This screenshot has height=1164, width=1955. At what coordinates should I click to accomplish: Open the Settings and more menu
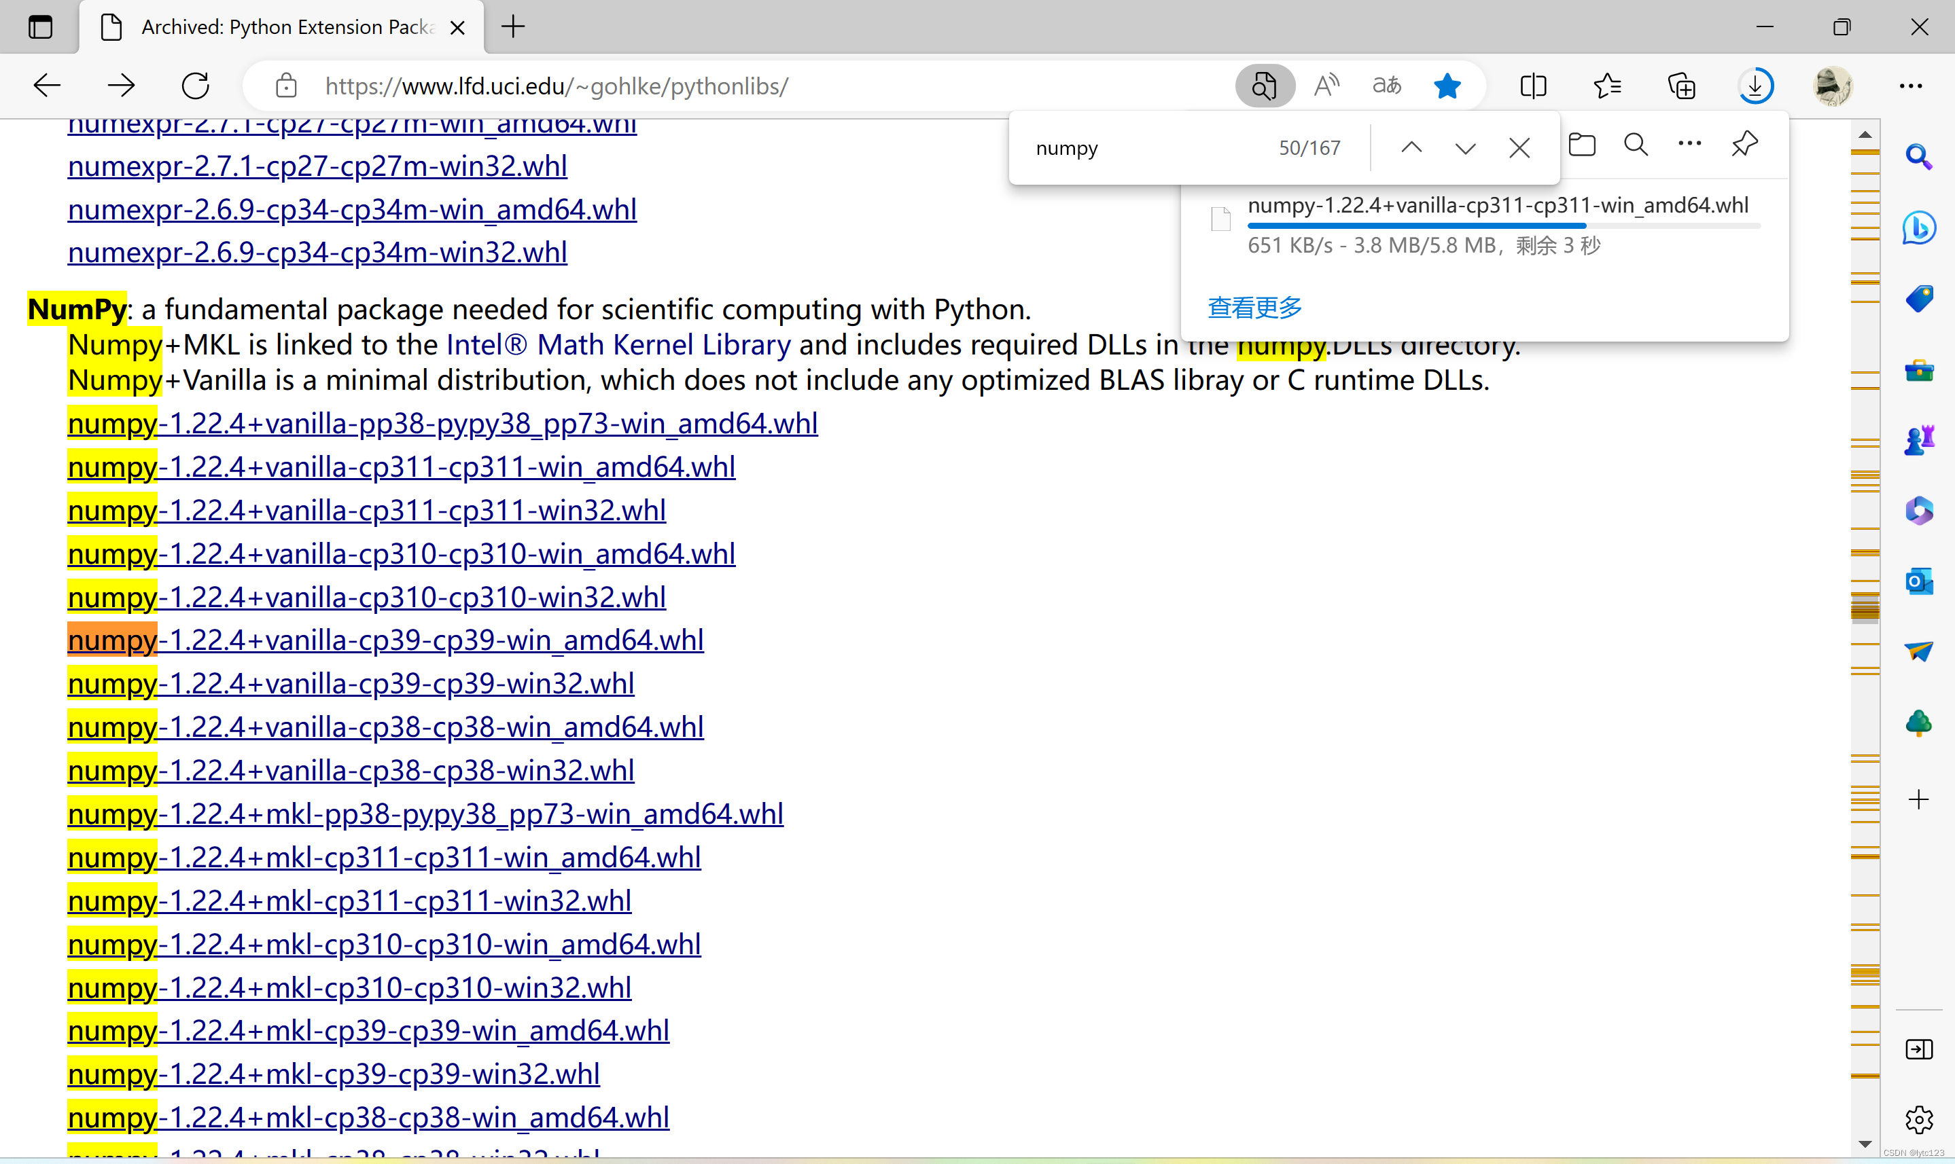click(1910, 86)
